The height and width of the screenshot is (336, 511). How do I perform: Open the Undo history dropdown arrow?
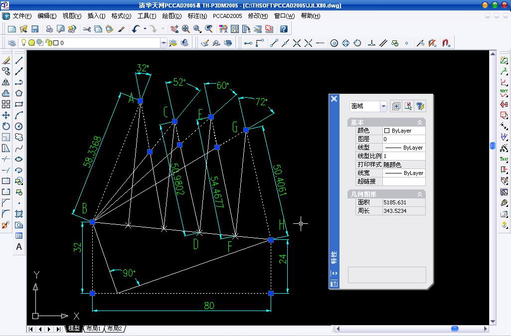145,29
